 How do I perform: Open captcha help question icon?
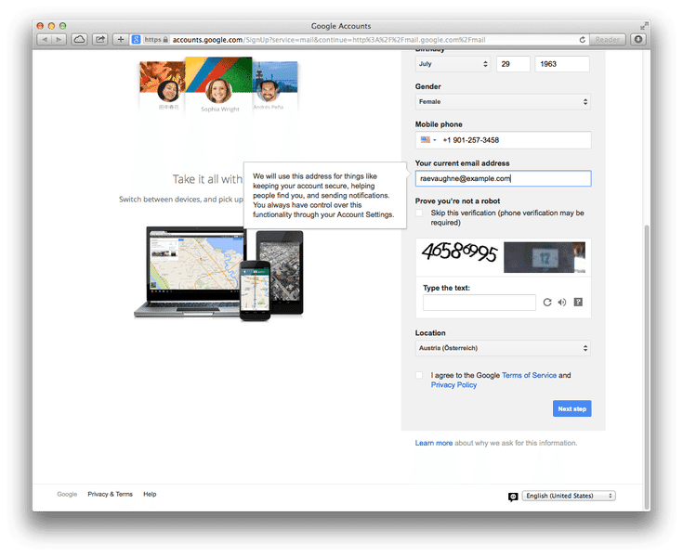578,302
